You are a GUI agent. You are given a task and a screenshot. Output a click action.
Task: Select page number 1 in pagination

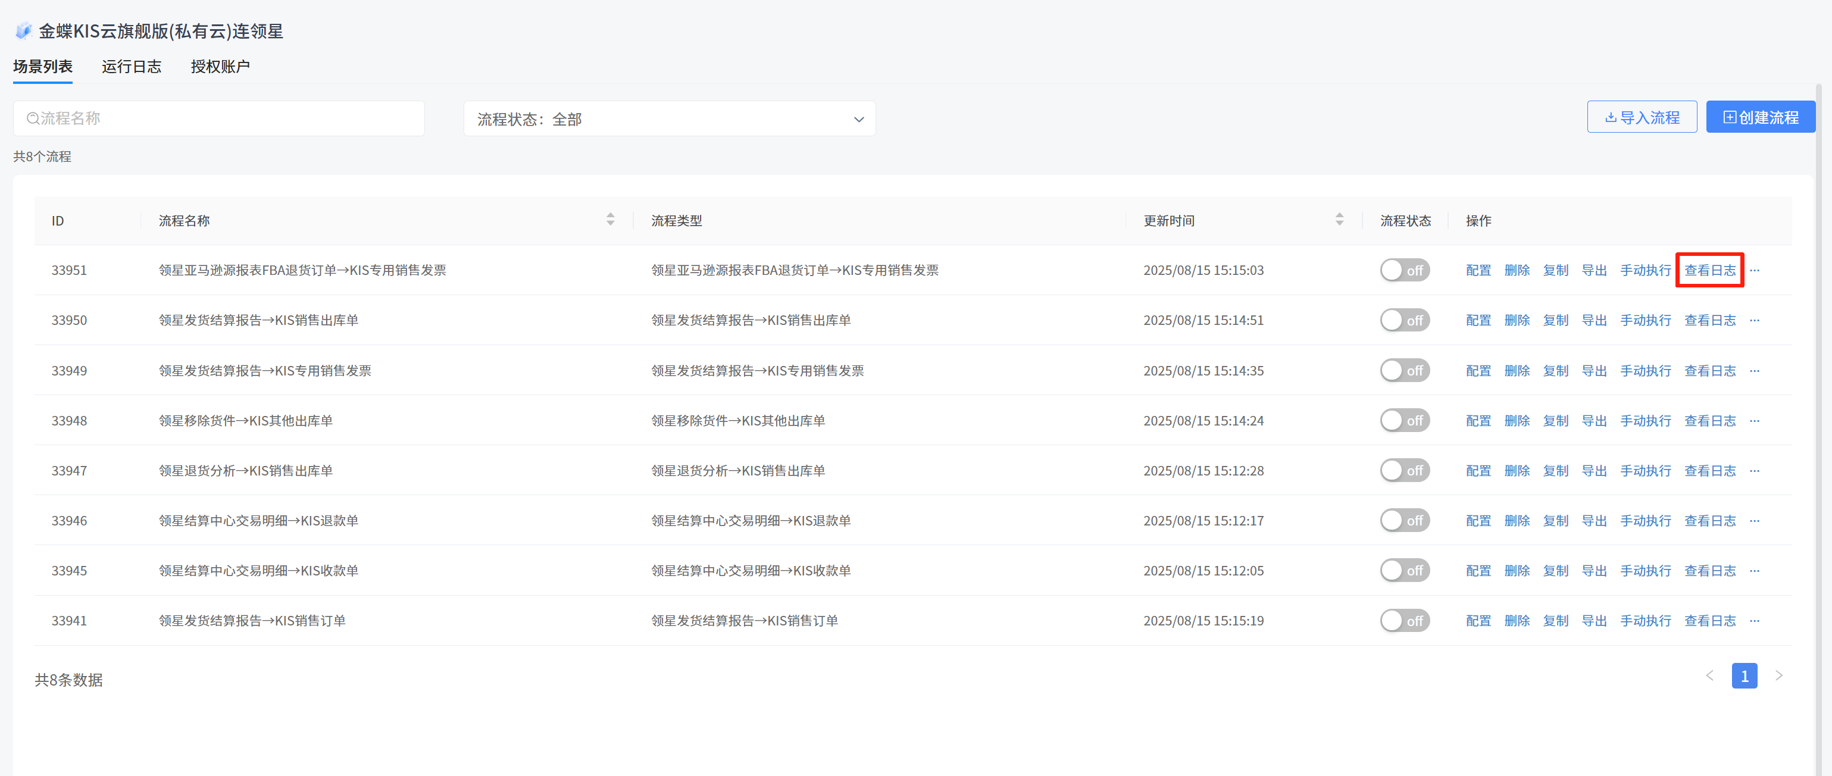(x=1744, y=675)
